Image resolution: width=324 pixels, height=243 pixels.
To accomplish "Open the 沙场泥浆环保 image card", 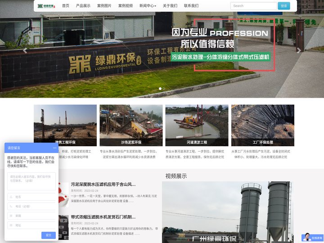I will (131, 125).
